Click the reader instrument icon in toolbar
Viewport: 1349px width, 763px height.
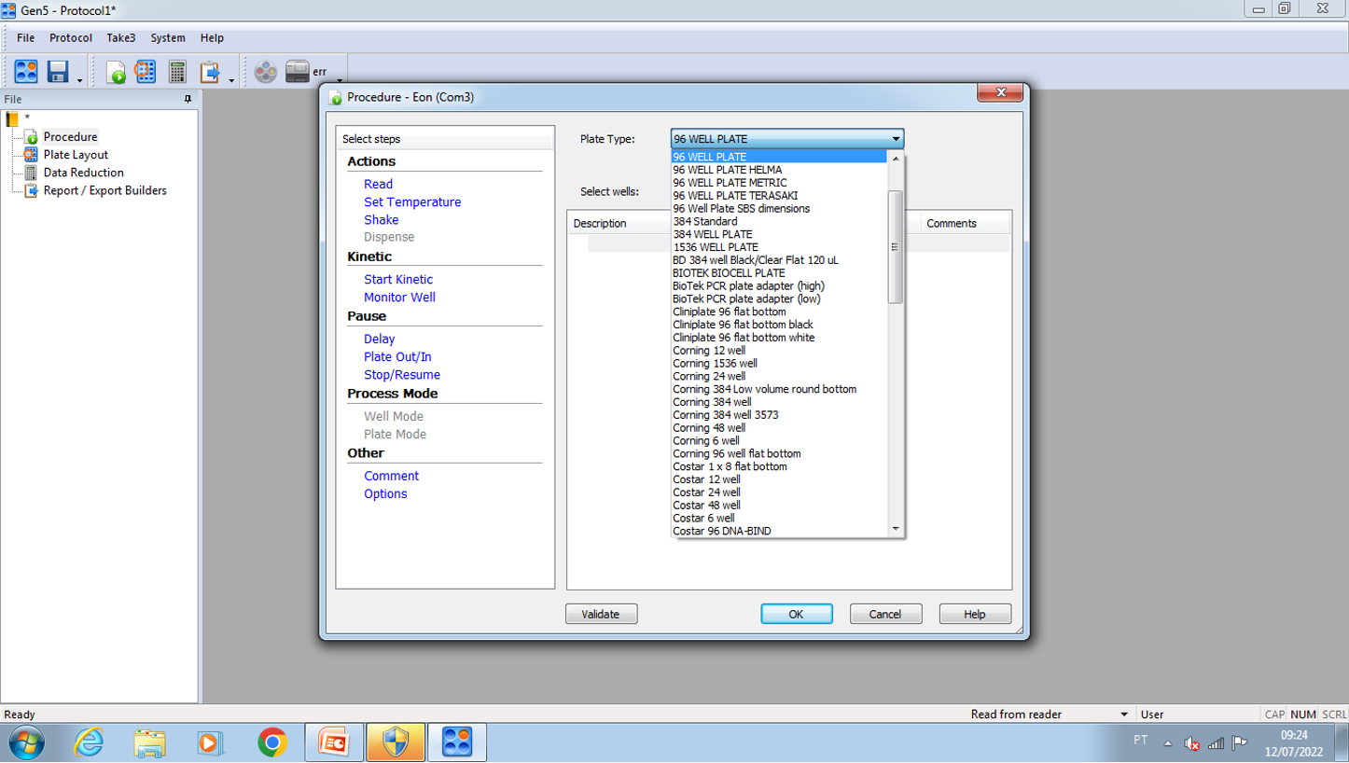click(298, 72)
